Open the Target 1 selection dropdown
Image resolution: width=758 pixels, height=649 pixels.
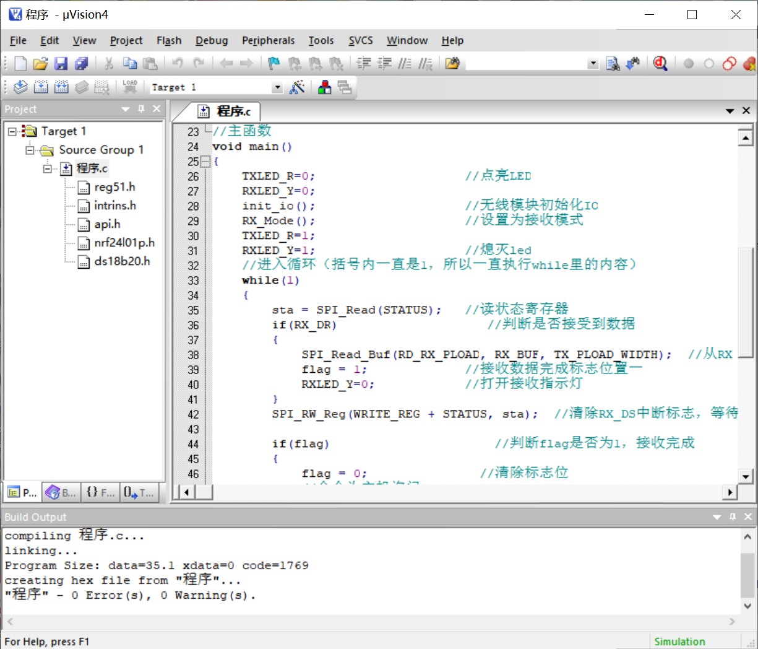[277, 88]
